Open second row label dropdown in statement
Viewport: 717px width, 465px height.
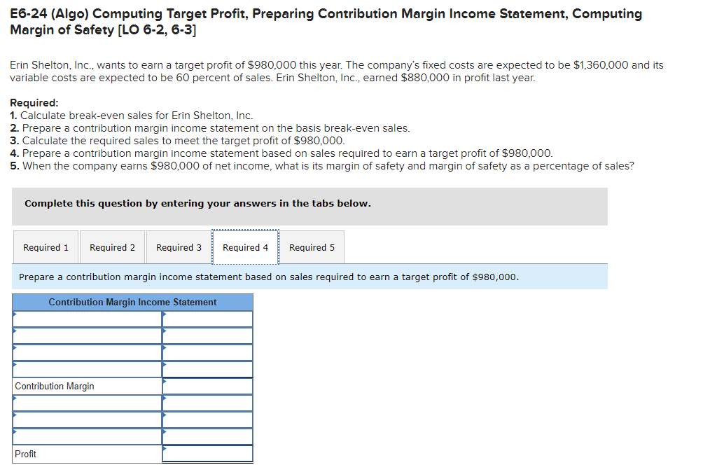(88, 336)
